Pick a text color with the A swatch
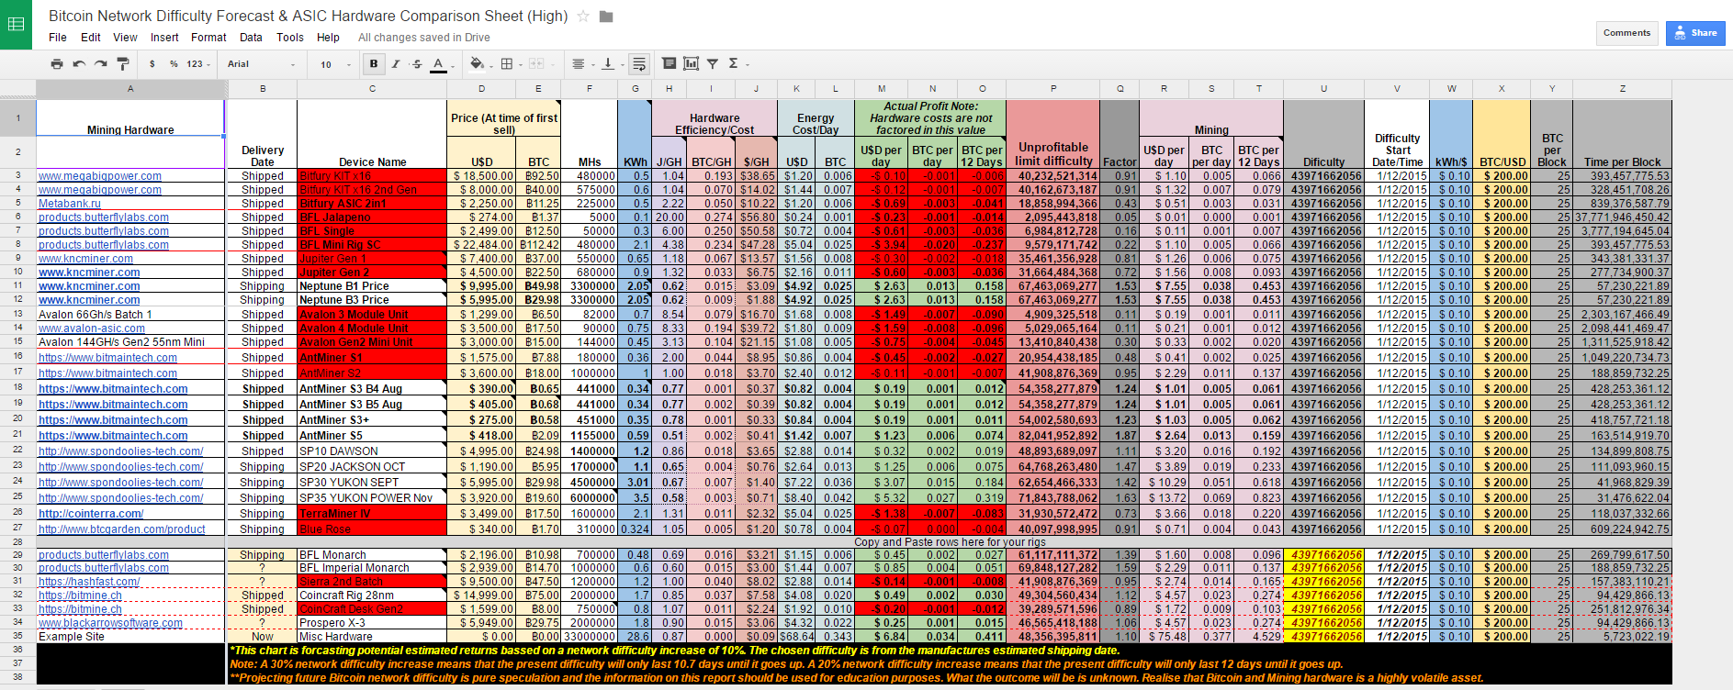1733x690 pixels. [439, 64]
